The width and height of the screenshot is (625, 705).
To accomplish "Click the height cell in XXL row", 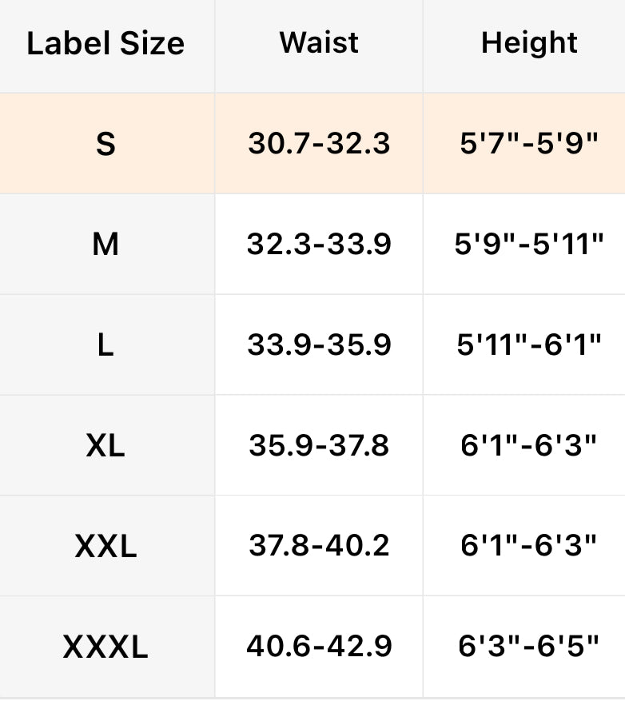I will click(529, 547).
